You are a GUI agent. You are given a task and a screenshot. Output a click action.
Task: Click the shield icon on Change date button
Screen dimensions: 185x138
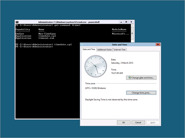click(130, 78)
